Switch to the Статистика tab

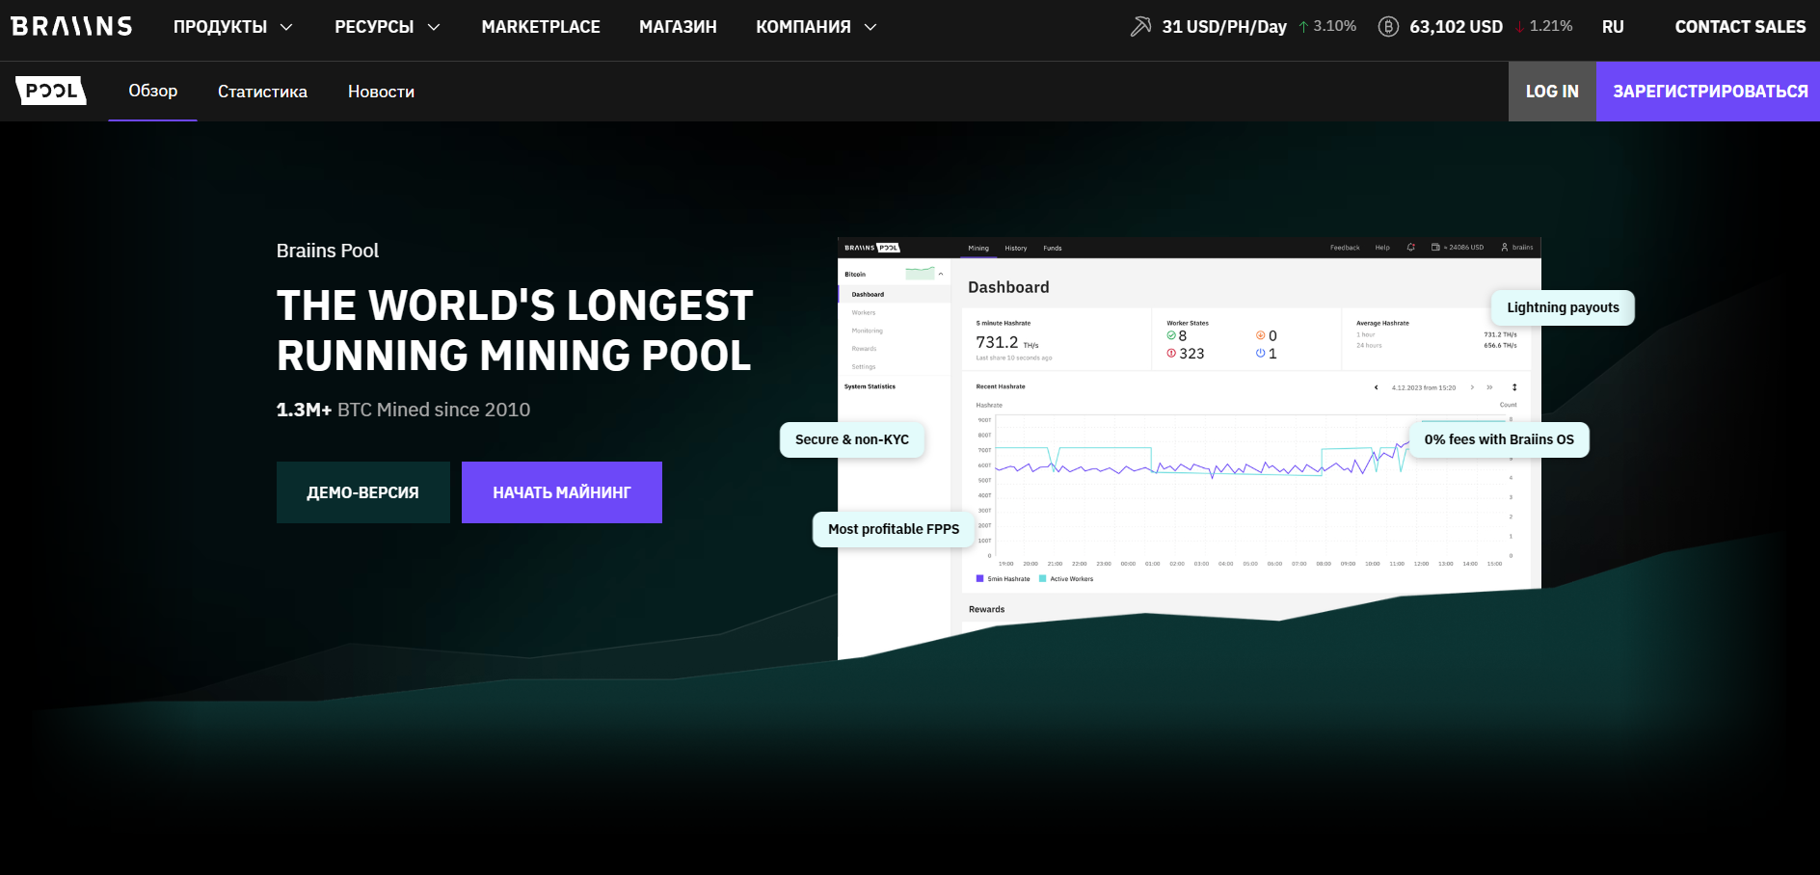pos(262,92)
